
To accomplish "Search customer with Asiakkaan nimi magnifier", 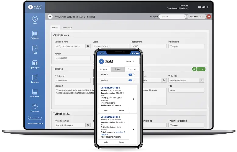I will click(88, 46).
